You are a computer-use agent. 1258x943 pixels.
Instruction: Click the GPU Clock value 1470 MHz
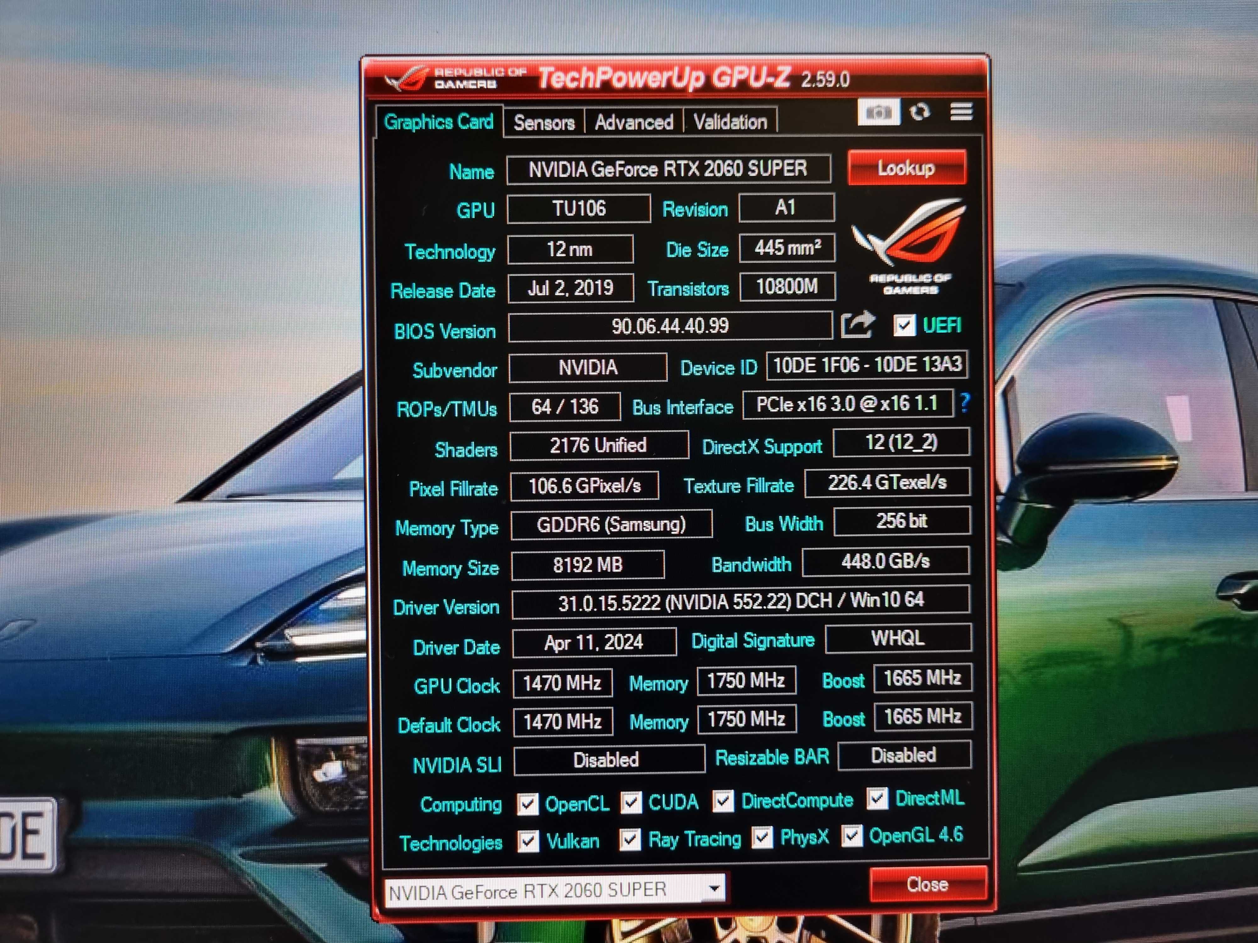click(562, 683)
